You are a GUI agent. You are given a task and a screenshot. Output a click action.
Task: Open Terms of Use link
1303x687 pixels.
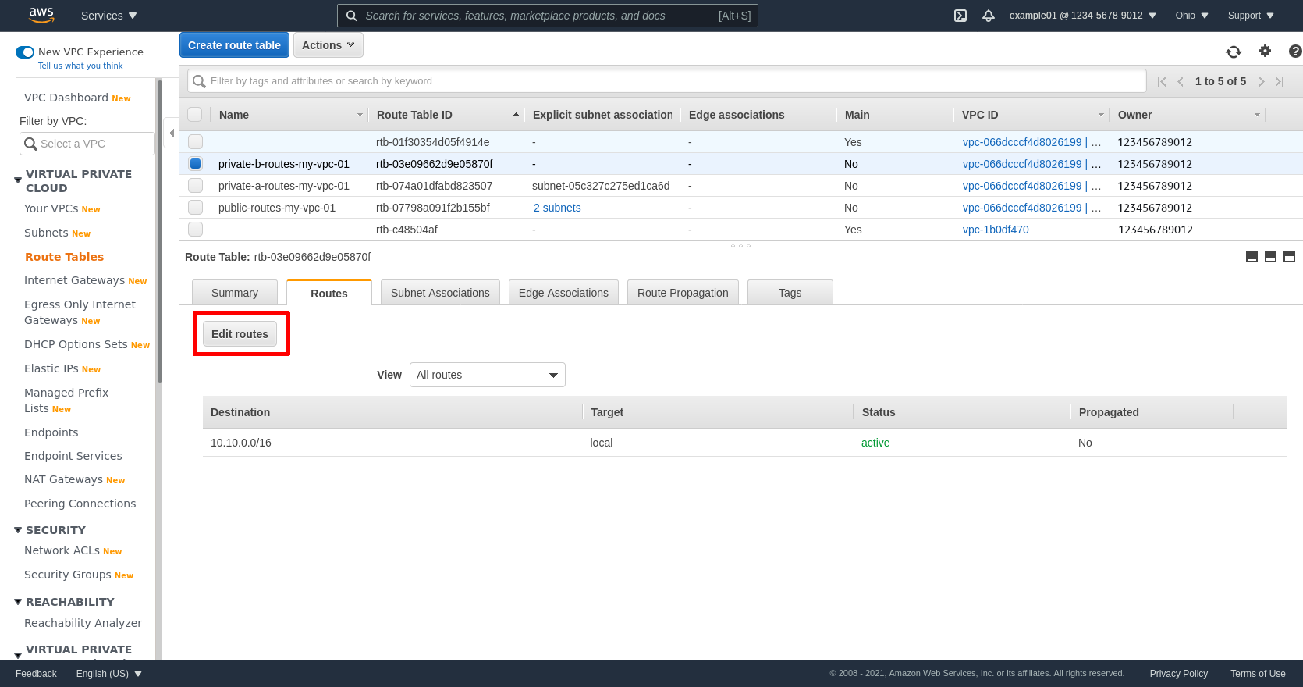click(x=1258, y=674)
